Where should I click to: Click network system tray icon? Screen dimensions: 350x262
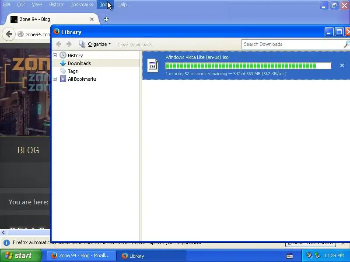click(317, 255)
